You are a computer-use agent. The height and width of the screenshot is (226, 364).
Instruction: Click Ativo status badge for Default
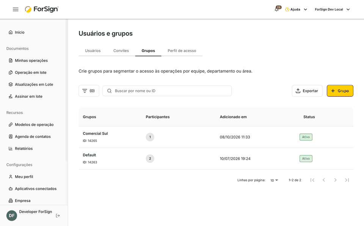click(306, 159)
